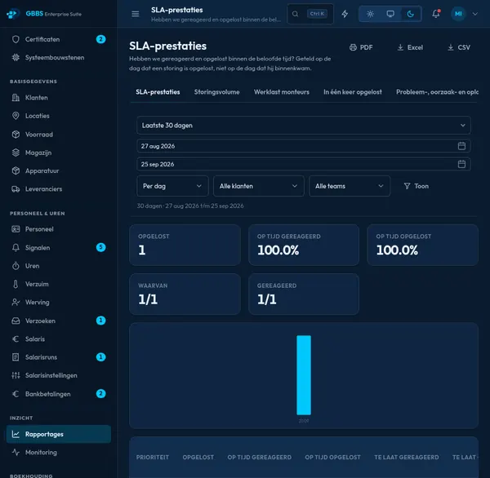Viewport: 490px width, 478px height.
Task: Download report as CSV
Action: (459, 47)
